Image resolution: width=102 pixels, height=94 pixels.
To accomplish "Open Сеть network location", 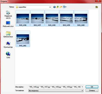I will coord(8,55).
